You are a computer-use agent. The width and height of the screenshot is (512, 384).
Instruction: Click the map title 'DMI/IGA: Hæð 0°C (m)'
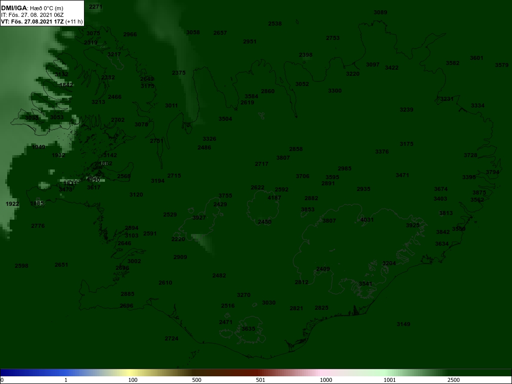tap(32, 8)
